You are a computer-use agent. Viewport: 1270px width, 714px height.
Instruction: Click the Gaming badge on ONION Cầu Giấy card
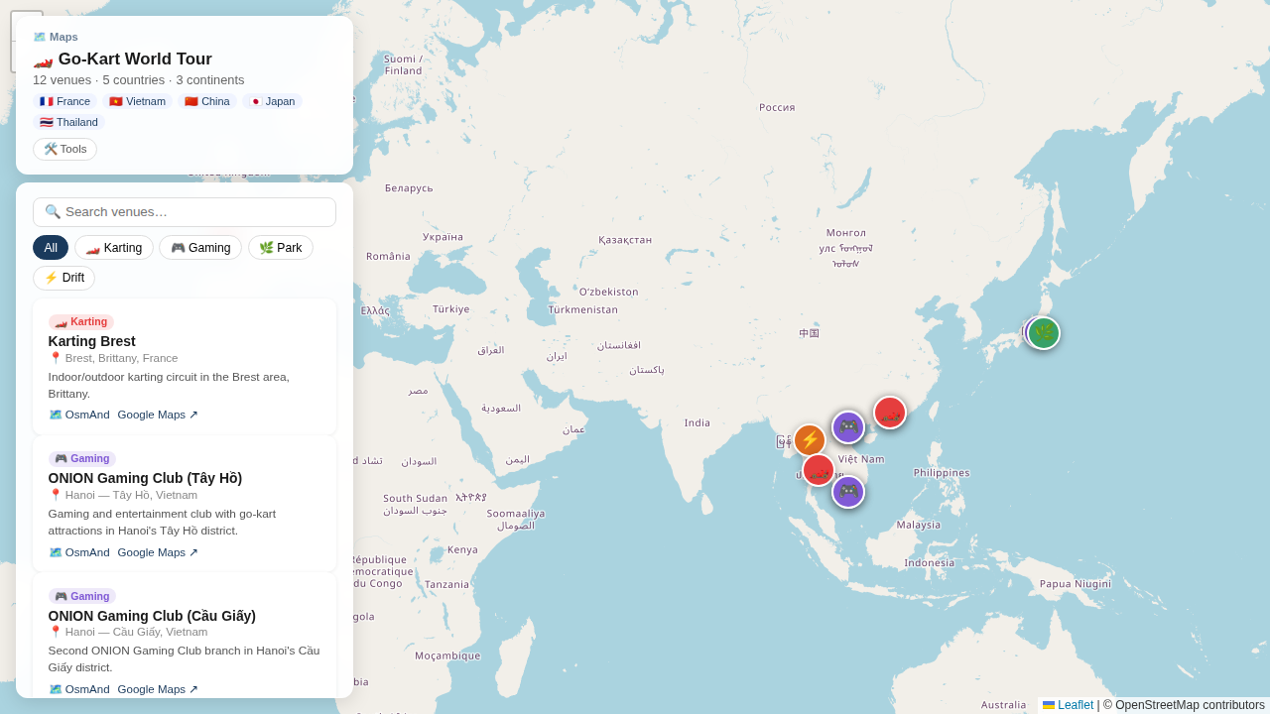coord(82,596)
